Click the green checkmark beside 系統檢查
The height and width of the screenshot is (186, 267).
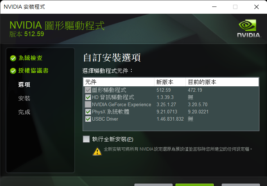13,58
